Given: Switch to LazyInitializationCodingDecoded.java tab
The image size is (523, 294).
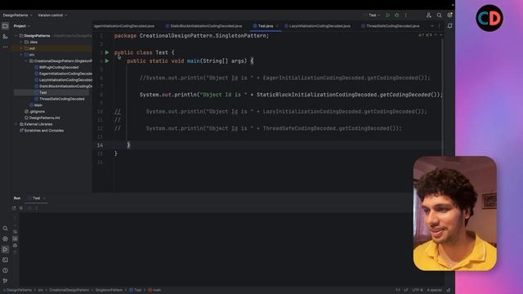Looking at the screenshot, I should (x=317, y=26).
